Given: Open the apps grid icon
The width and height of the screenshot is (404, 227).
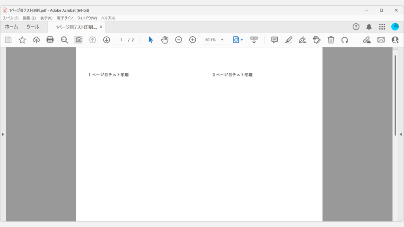Looking at the screenshot, I should 382,27.
